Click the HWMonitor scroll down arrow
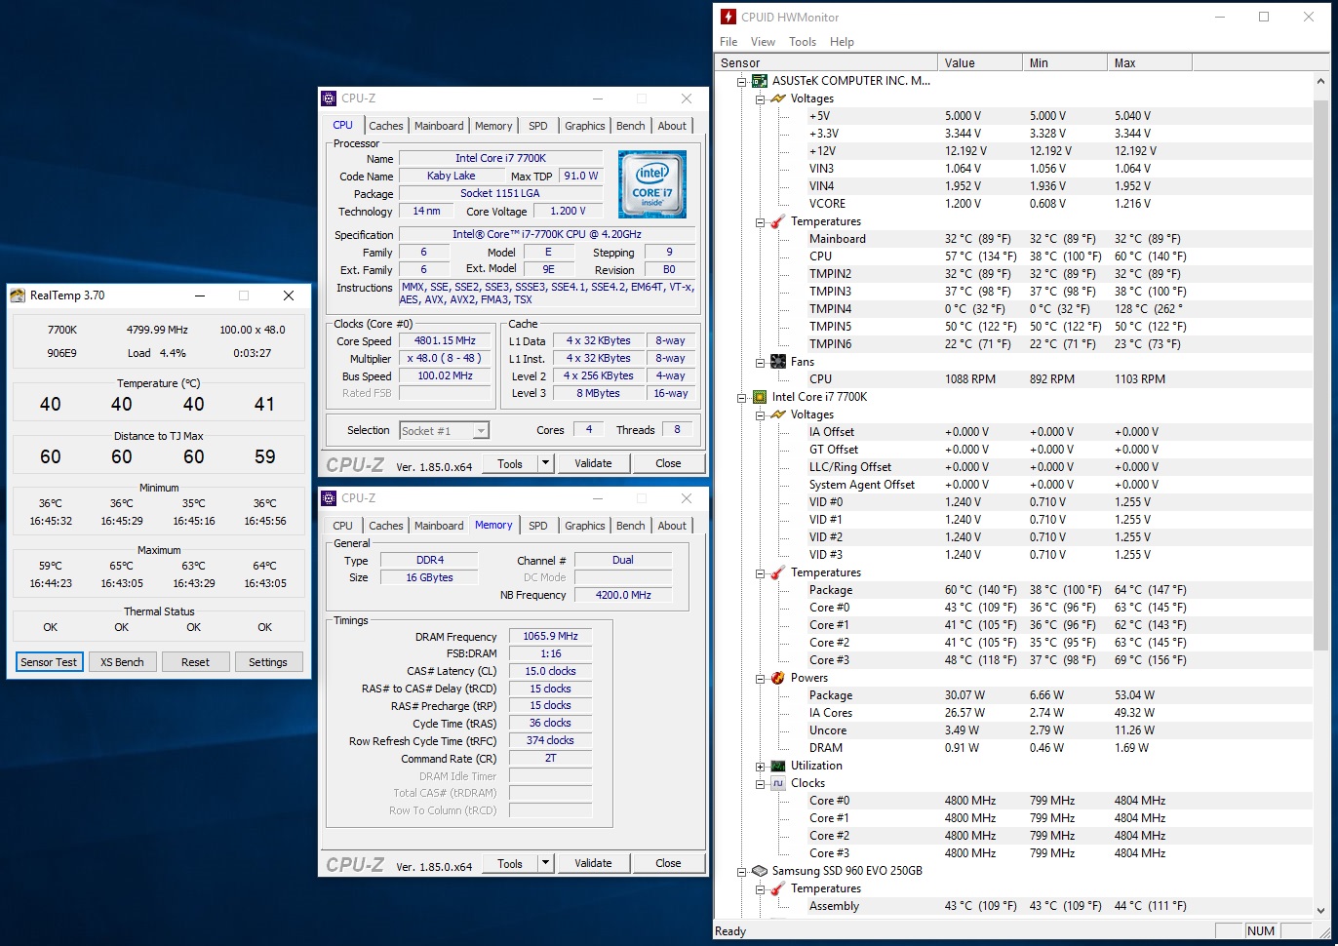Viewport: 1338px width, 946px height. tap(1321, 910)
